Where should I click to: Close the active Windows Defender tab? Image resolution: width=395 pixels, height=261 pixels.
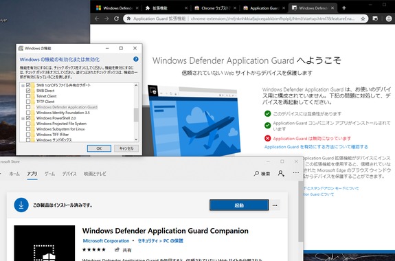click(x=332, y=8)
